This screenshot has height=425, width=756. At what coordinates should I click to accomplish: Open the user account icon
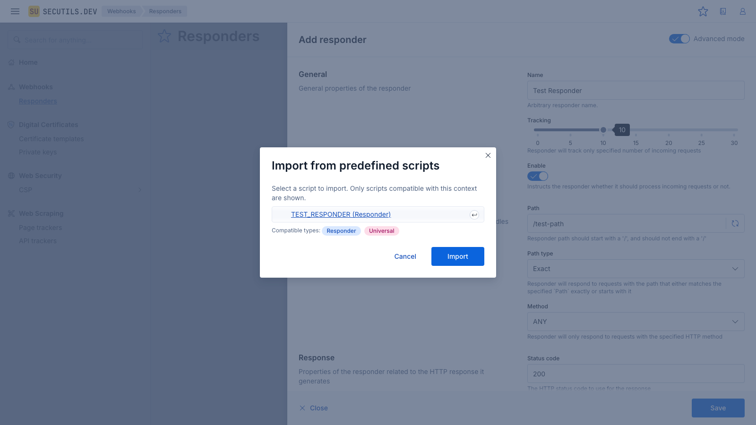point(743,11)
